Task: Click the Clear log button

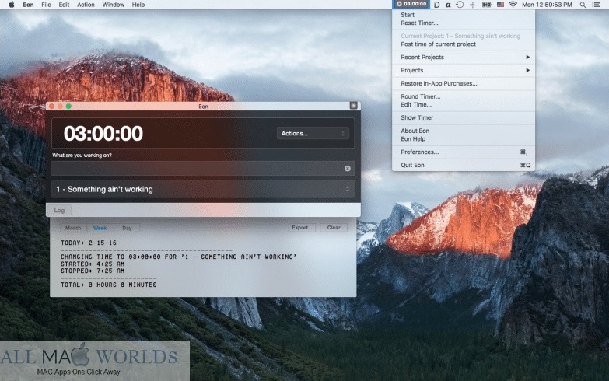Action: click(x=334, y=228)
